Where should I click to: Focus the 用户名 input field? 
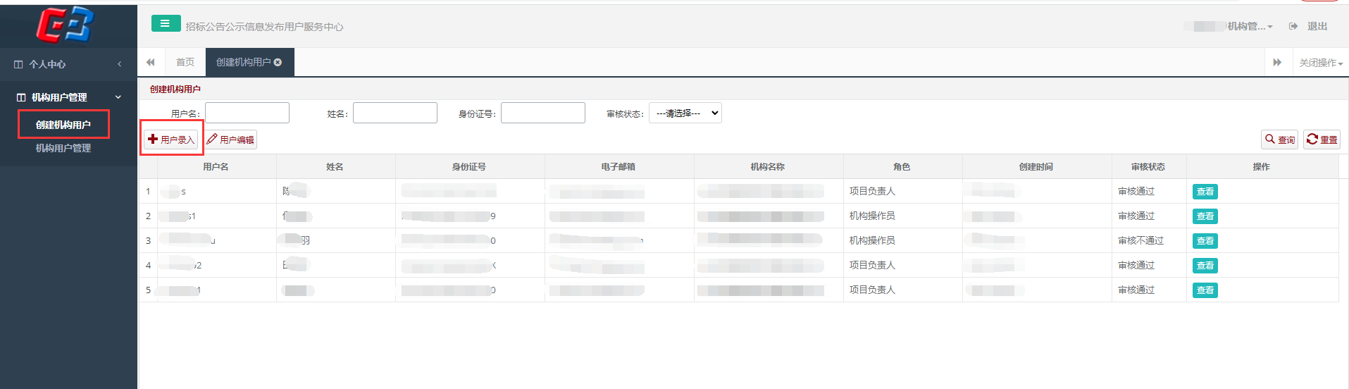247,113
